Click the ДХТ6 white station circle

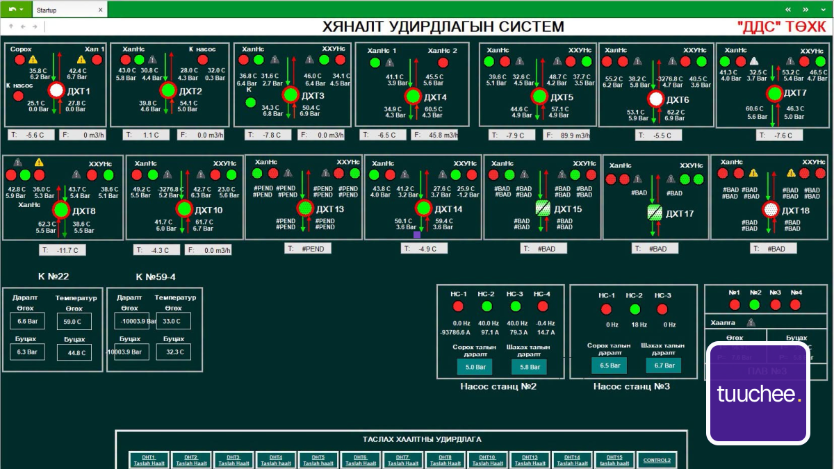pos(656,99)
